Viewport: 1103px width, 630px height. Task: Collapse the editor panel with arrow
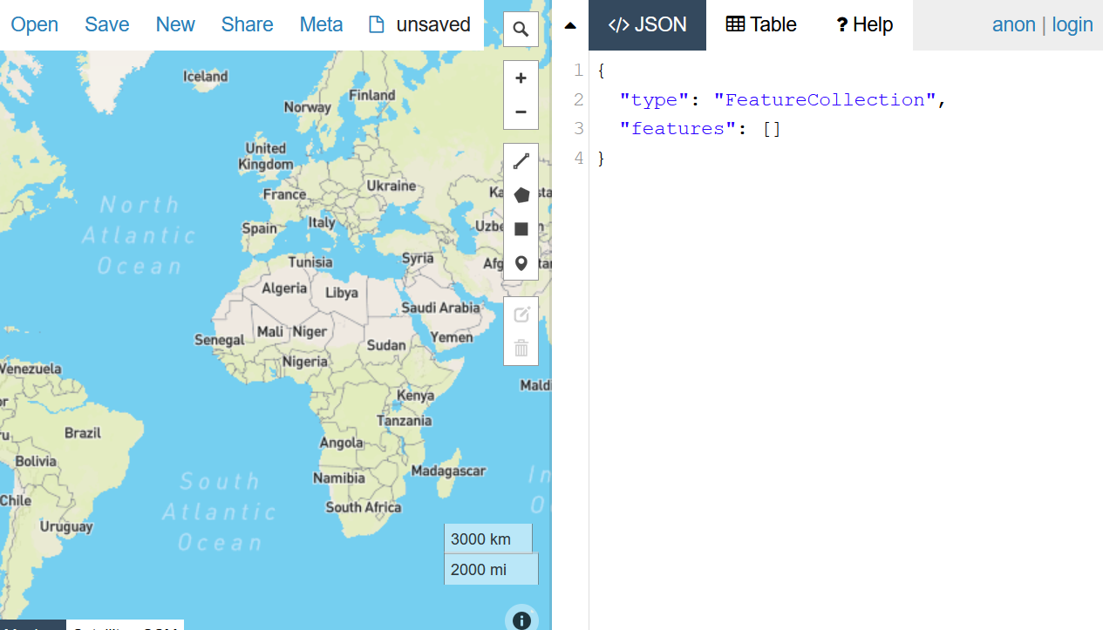pyautogui.click(x=570, y=25)
